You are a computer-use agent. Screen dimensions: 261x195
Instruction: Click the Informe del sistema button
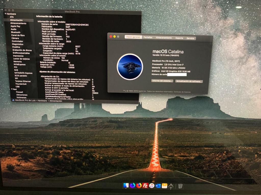162,81
